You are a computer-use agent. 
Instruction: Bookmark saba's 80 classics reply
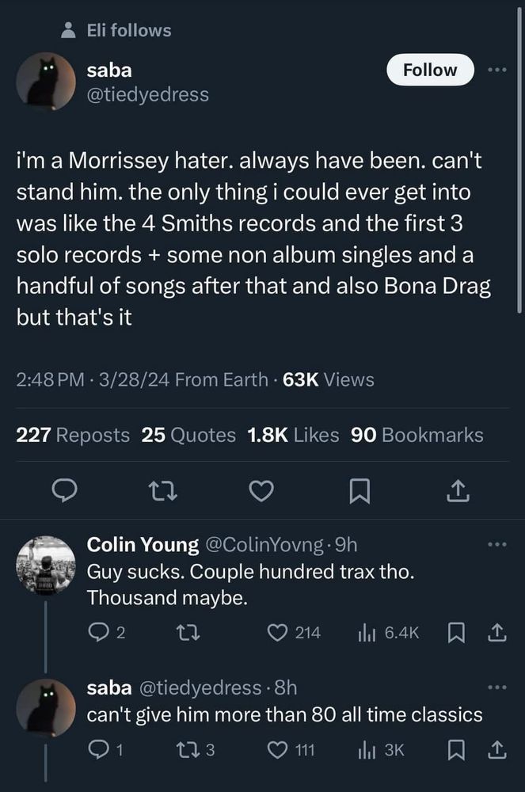[x=457, y=751]
